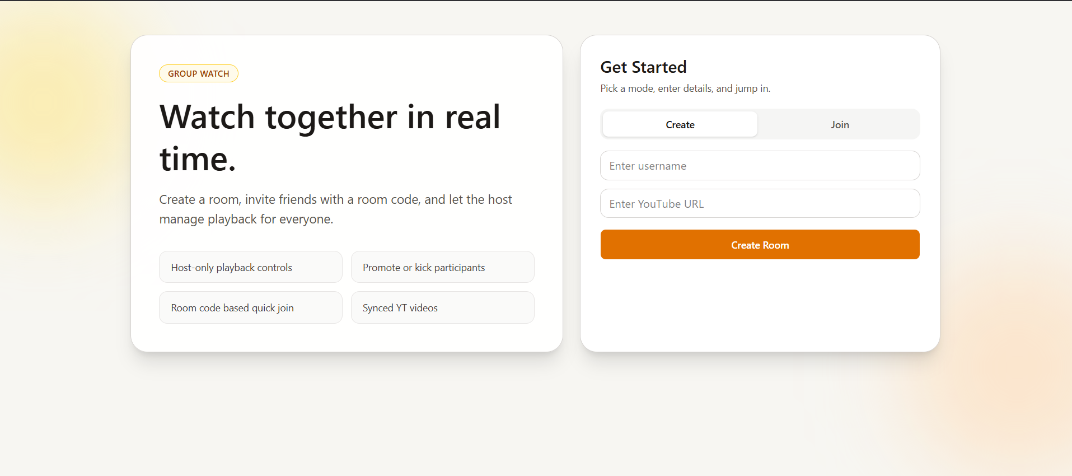This screenshot has width=1072, height=476.
Task: Switch to the Create tab
Action: click(680, 124)
